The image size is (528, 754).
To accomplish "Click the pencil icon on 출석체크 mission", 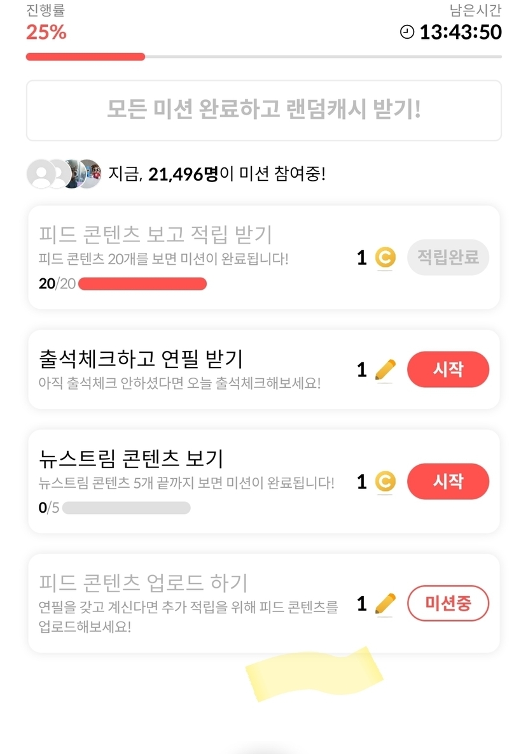I will [x=385, y=369].
